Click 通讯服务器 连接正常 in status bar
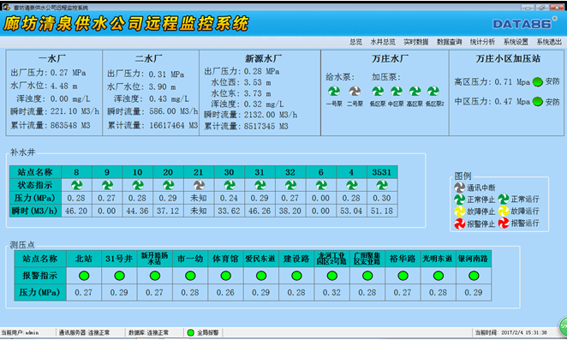 (x=84, y=332)
